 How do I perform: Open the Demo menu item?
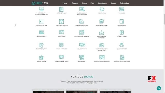click(x=84, y=3)
